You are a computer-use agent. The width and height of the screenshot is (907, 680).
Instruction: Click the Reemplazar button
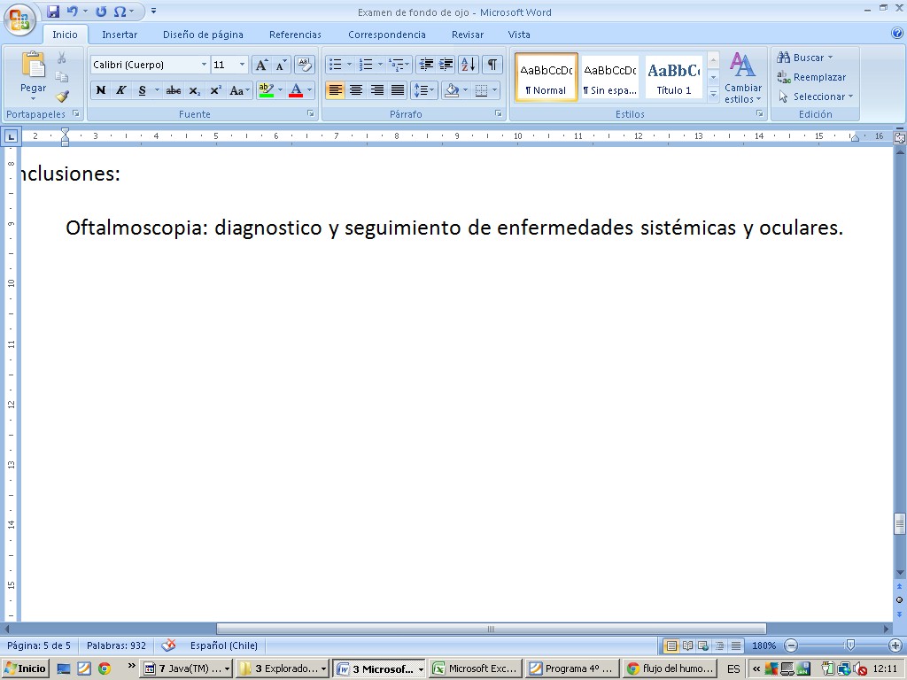(x=811, y=77)
